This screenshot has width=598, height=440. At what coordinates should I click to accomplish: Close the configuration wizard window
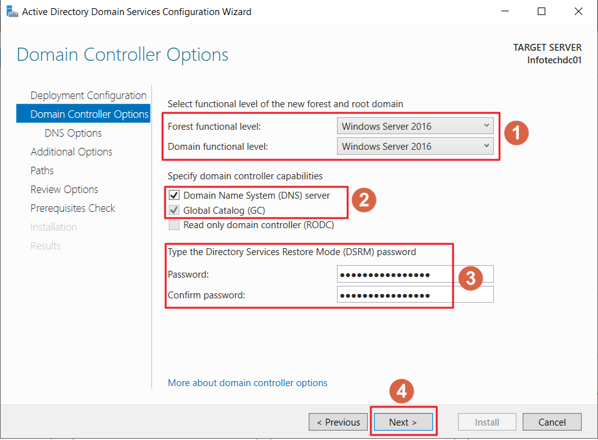coord(578,11)
